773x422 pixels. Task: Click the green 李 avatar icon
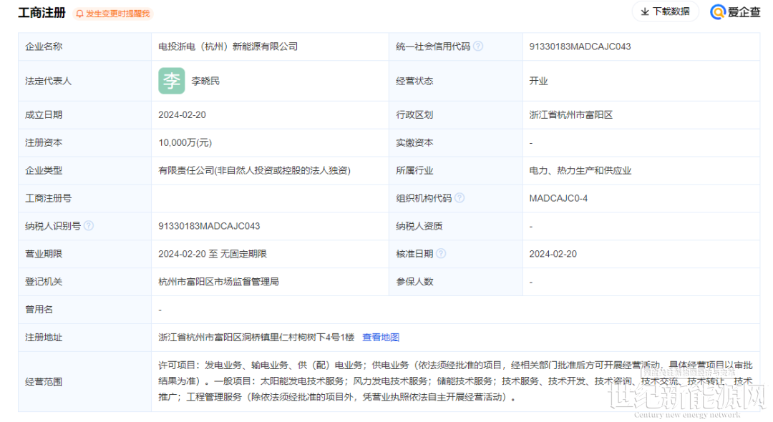(171, 81)
